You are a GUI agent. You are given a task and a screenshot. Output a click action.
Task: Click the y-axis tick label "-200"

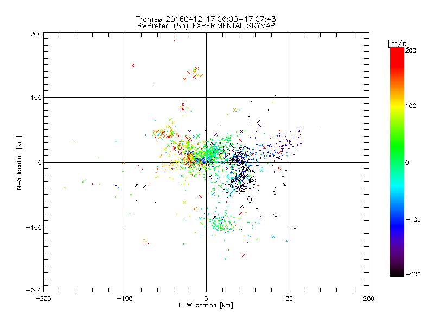(34, 290)
